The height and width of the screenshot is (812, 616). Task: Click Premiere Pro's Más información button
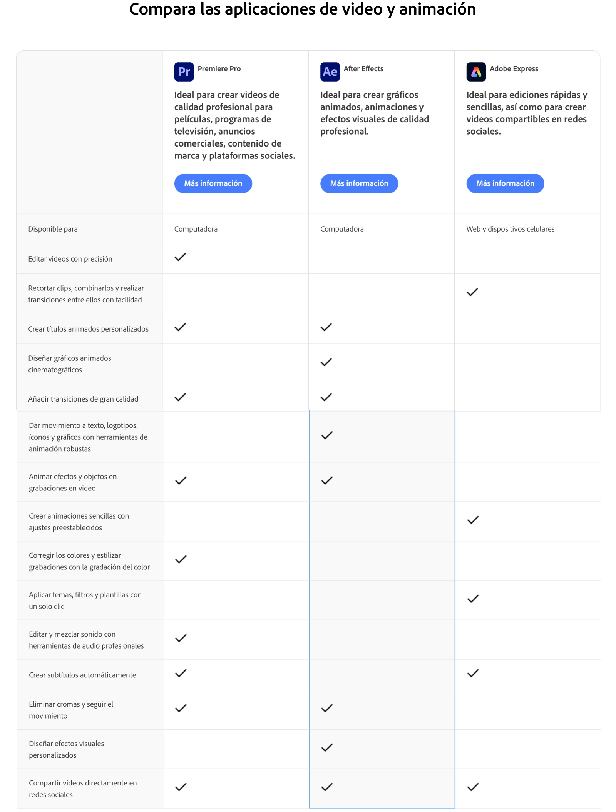tap(213, 183)
